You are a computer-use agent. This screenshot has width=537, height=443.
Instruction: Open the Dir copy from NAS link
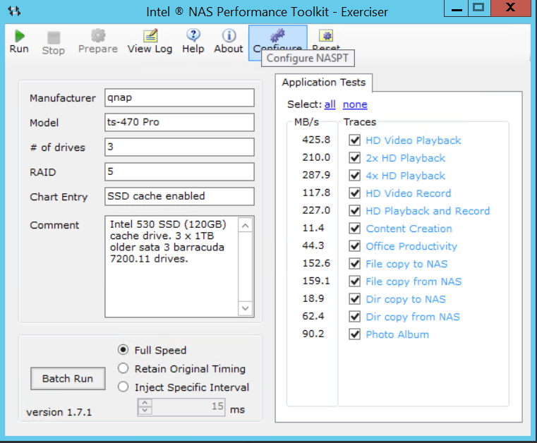click(x=413, y=317)
